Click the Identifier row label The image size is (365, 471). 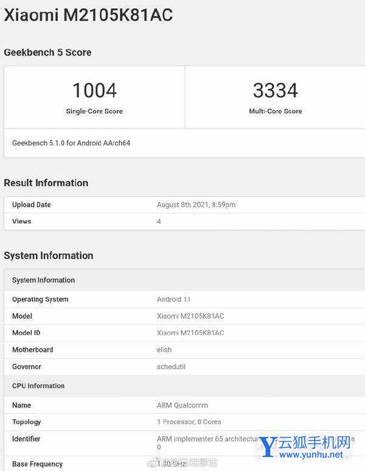point(26,439)
